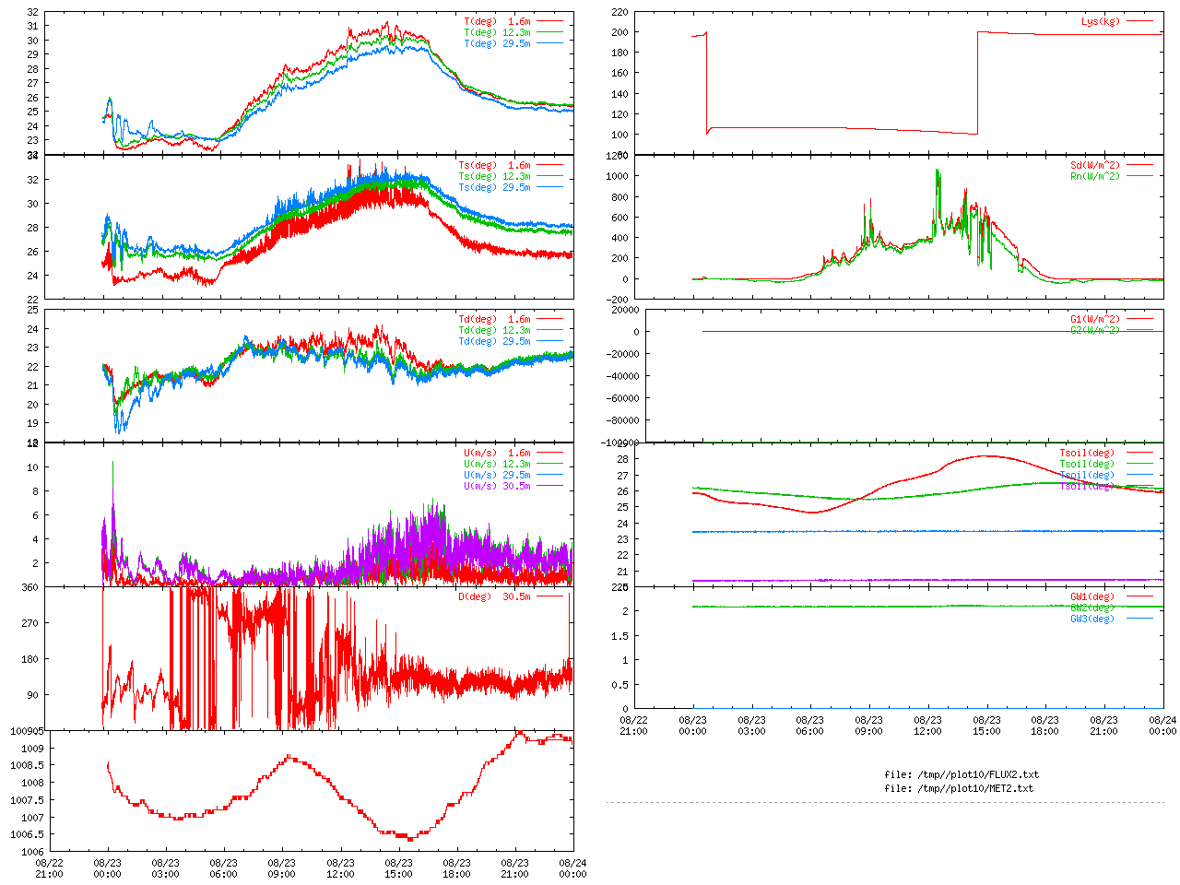Click the G2(W/m^2) legend label
This screenshot has height=885, width=1180.
coord(1095,331)
